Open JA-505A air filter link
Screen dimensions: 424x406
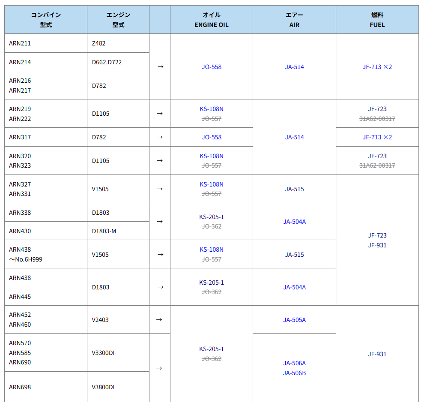pos(294,320)
